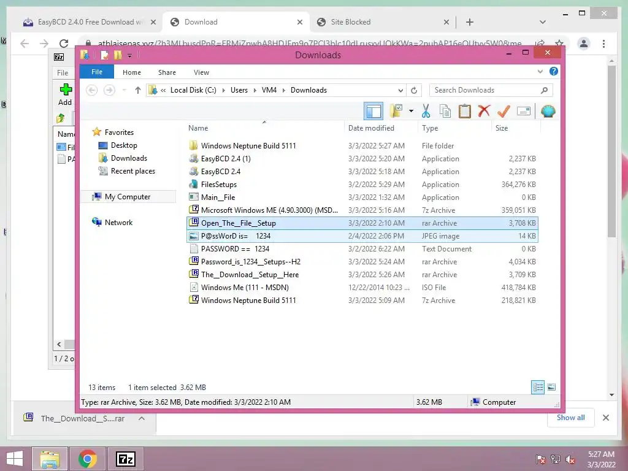The height and width of the screenshot is (471, 628).
Task: Open the Share ribbon tab
Action: [167, 72]
